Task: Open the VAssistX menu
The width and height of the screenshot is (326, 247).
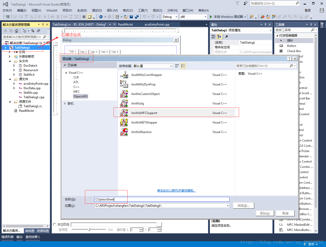Action: click(52, 10)
